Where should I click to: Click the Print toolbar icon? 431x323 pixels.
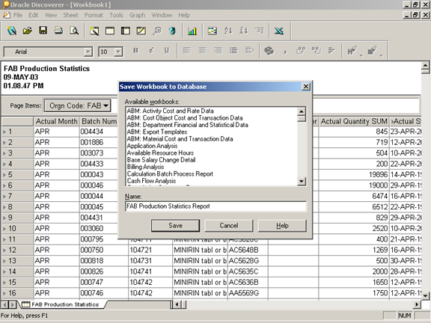pos(58,31)
